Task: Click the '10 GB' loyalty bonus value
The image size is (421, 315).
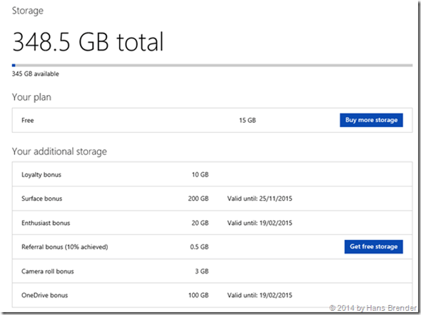Action: pyautogui.click(x=201, y=175)
